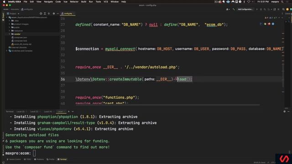292x164 pixels.
Task: Expand Scratches and Consoles node
Action: tap(7, 51)
